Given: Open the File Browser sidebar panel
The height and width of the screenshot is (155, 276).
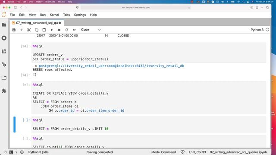Looking at the screenshot, I should (x=4, y=25).
